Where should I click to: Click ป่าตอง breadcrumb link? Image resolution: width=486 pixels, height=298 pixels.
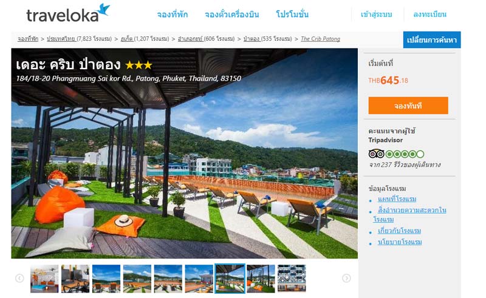[251, 39]
